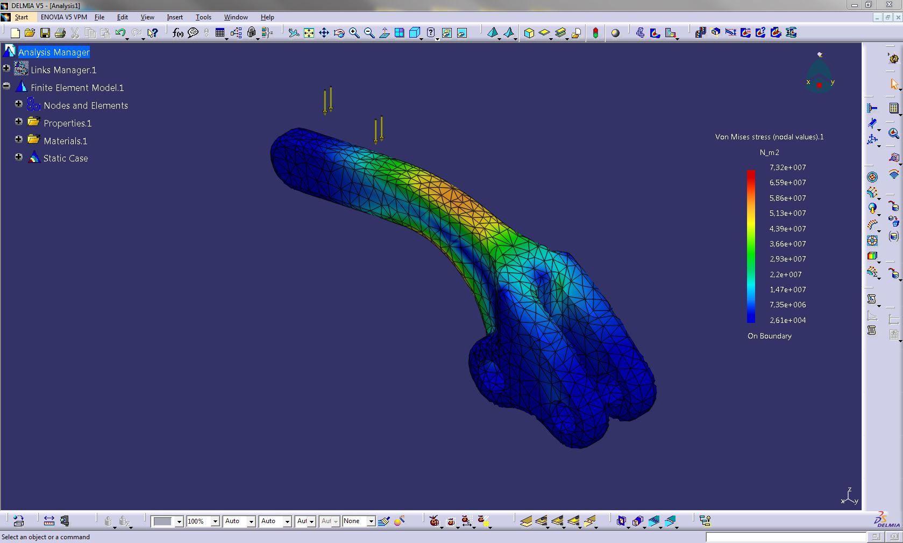The height and width of the screenshot is (543, 903).
Task: Select Links Manager.1 tree item
Action: click(x=63, y=70)
